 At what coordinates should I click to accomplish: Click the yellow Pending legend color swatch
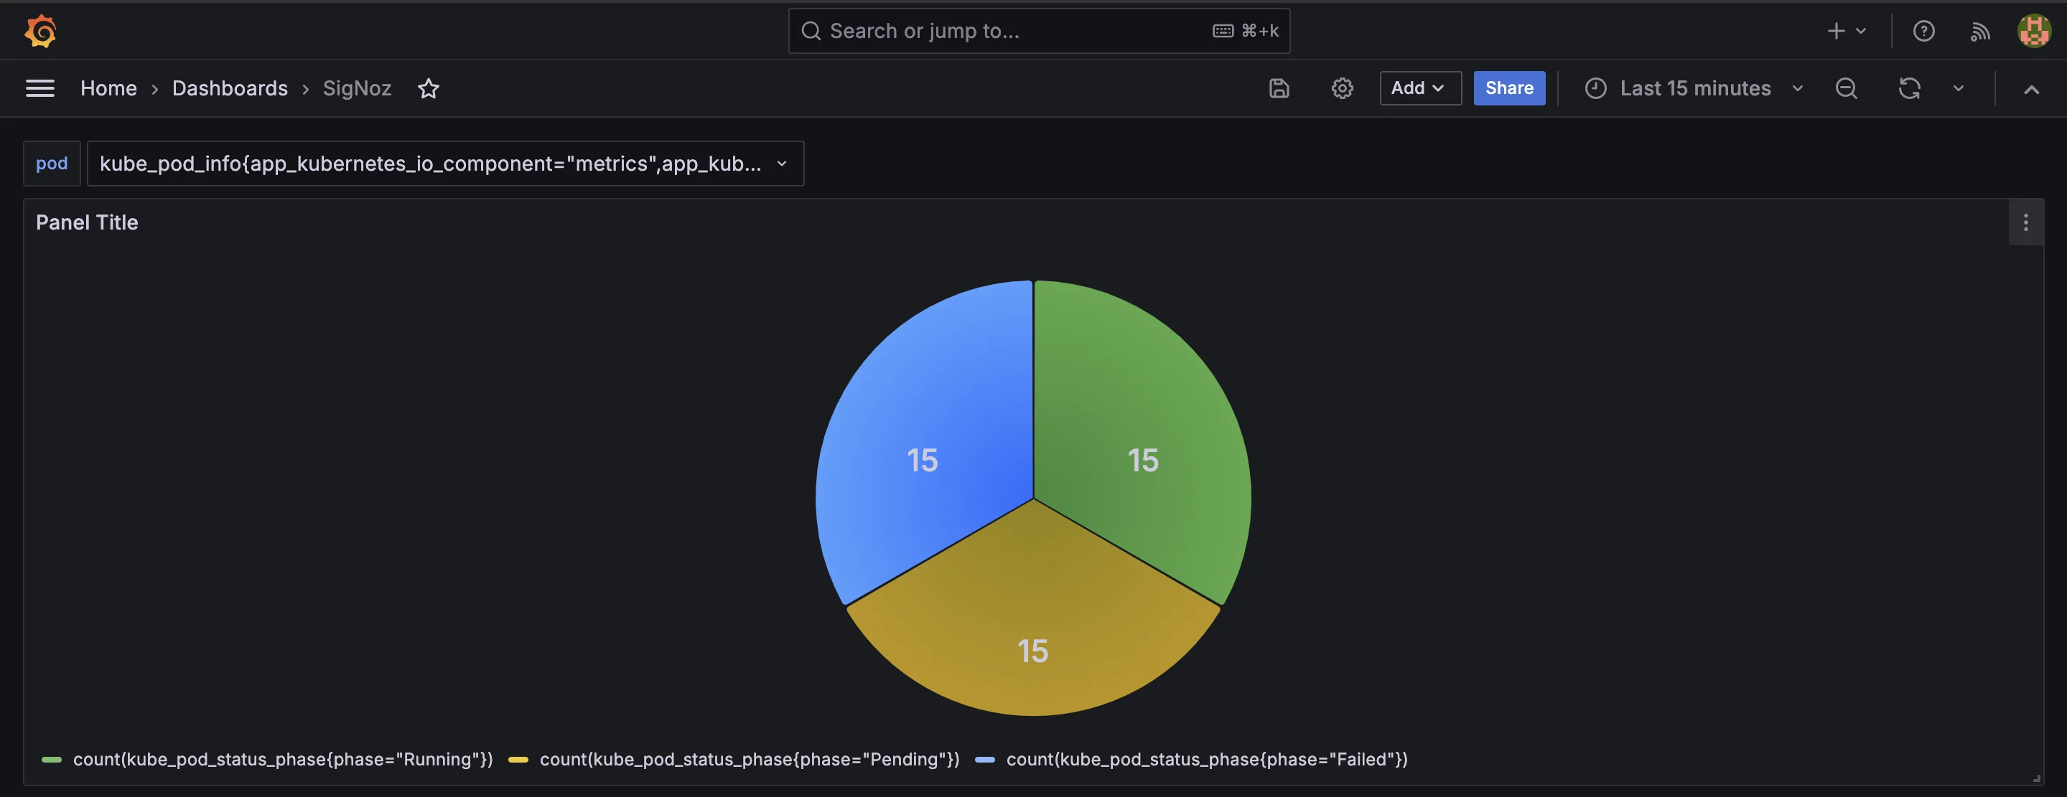click(x=518, y=759)
